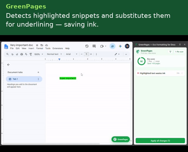
Task: Click the Eco score 92 ring
Action: 142,61
